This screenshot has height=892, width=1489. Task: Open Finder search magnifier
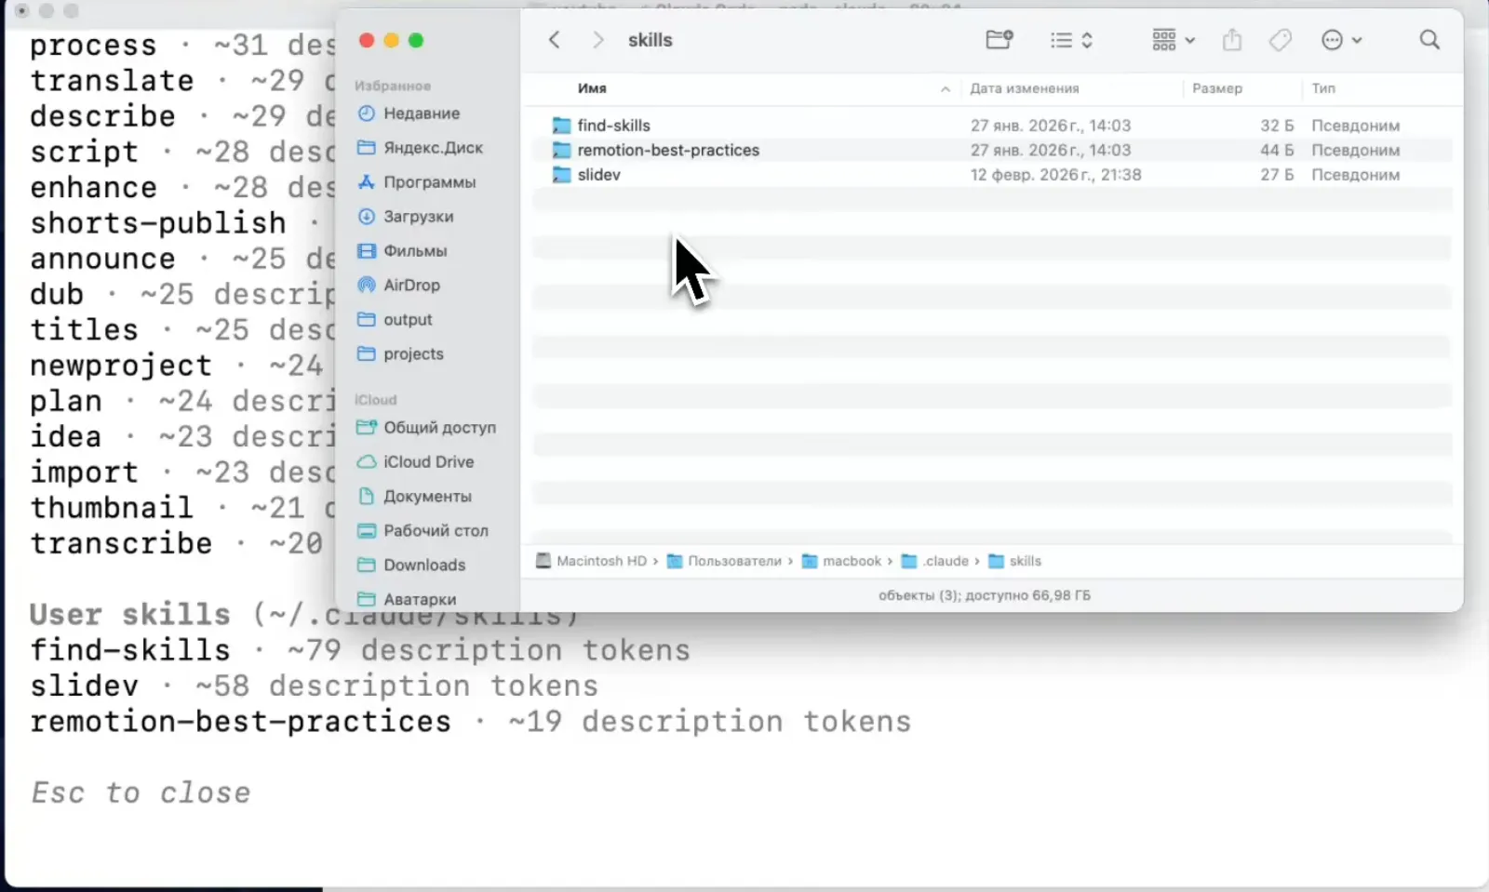click(x=1429, y=40)
